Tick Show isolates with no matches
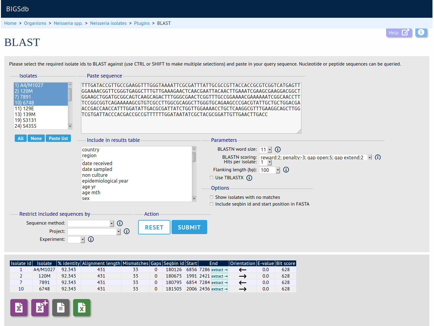The height and width of the screenshot is (326, 434). coord(211,197)
